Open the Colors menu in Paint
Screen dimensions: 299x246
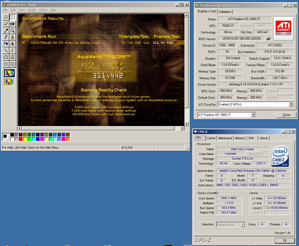point(43,10)
